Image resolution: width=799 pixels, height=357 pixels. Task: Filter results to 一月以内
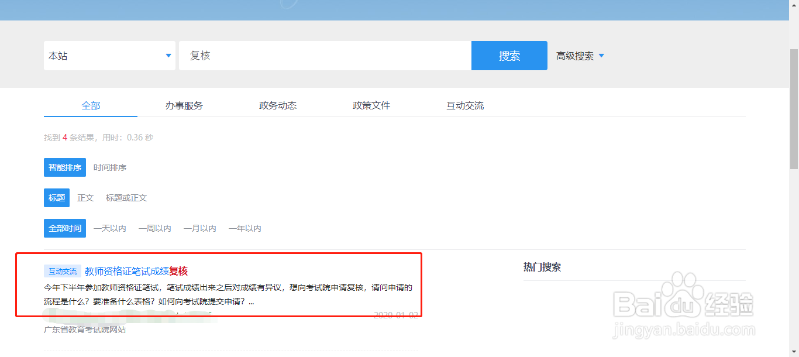tap(200, 228)
